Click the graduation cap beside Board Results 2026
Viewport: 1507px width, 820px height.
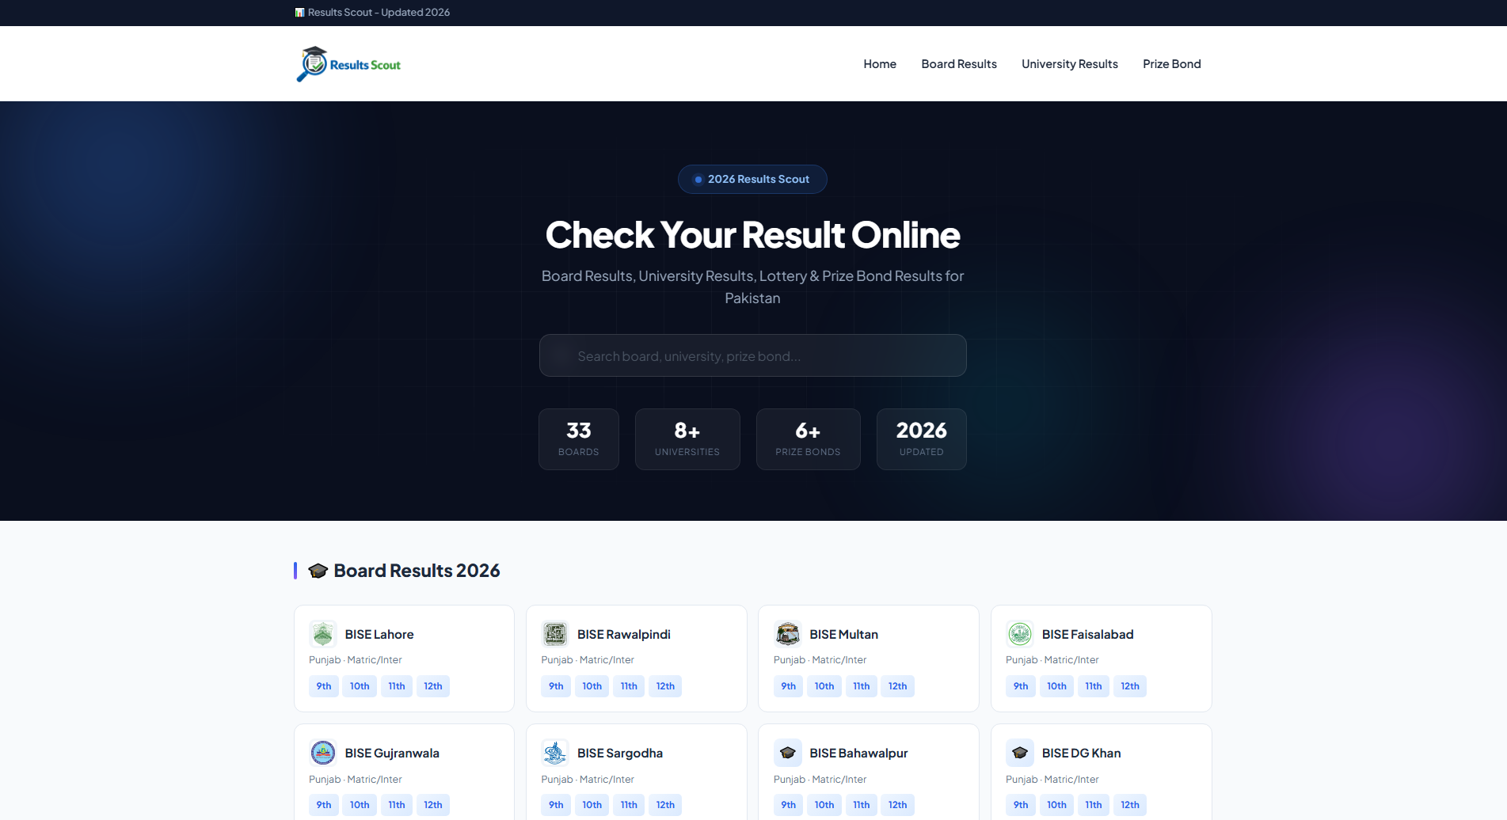pyautogui.click(x=318, y=571)
